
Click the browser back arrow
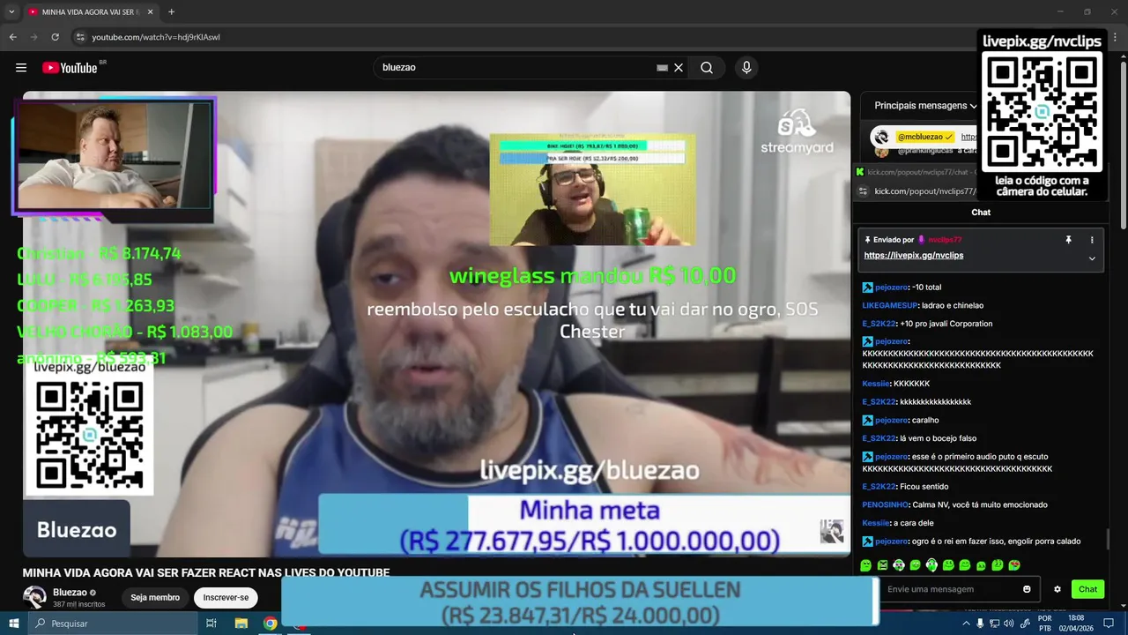click(x=12, y=37)
